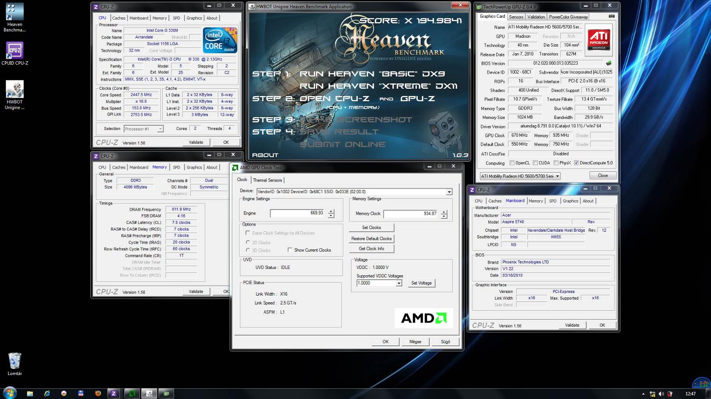Screen dimensions: 711x399
Task: Select the 2D Clocks radio button
Action: (248, 242)
